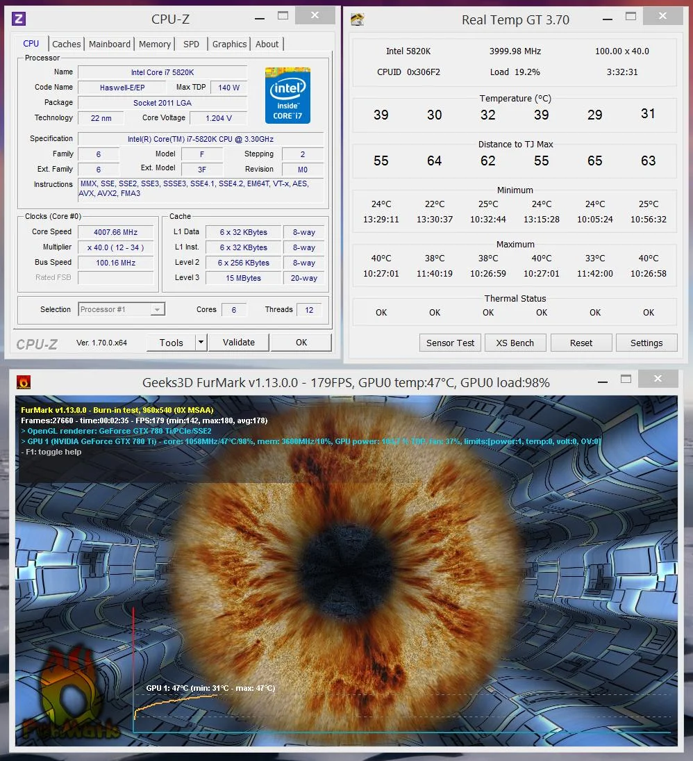
Task: Open the Graphics tab in CPU-Z
Action: click(229, 44)
